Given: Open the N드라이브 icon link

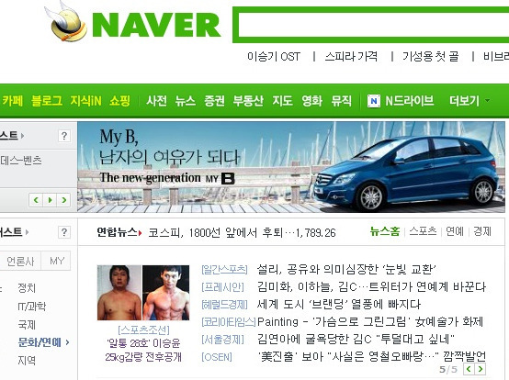Looking at the screenshot, I should 374,101.
